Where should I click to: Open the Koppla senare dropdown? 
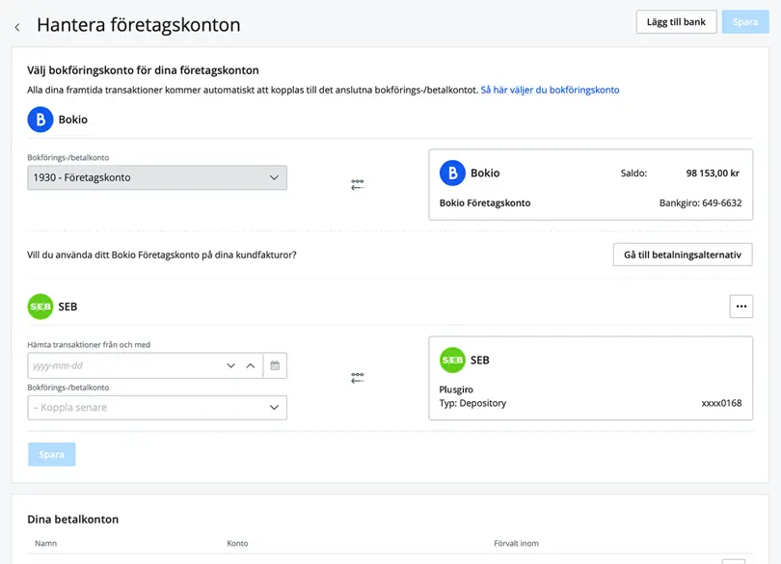click(157, 408)
